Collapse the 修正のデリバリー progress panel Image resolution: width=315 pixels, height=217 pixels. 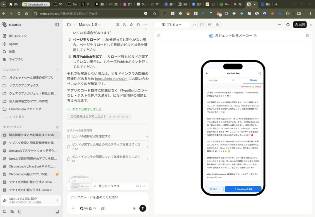pos(145,186)
